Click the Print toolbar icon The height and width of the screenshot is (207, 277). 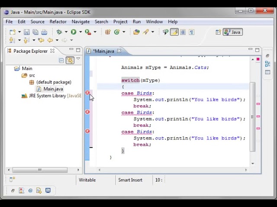click(44, 32)
